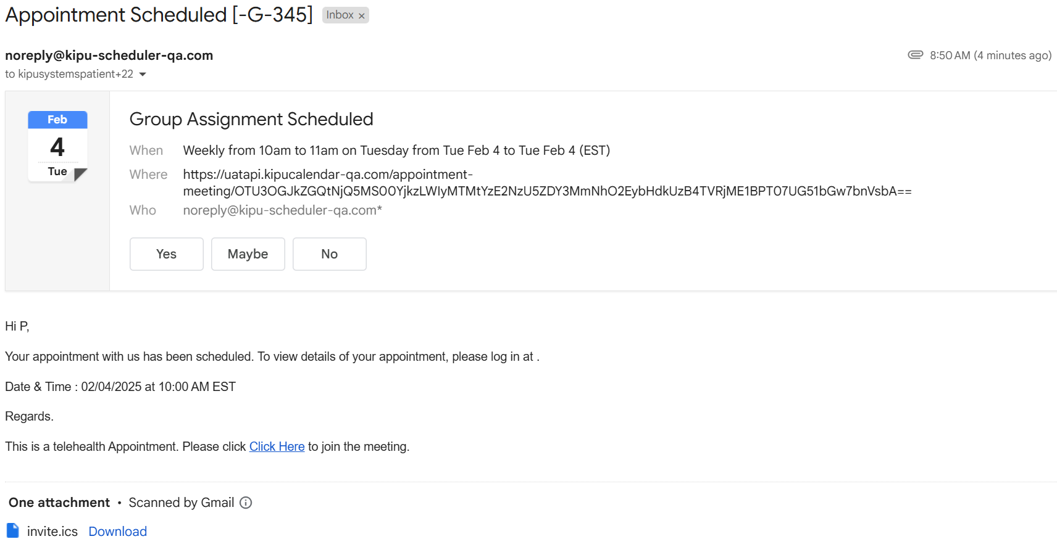1057x539 pixels.
Task: Click the email subject Appointment Scheduled [-G-345]
Action: pyautogui.click(x=159, y=15)
